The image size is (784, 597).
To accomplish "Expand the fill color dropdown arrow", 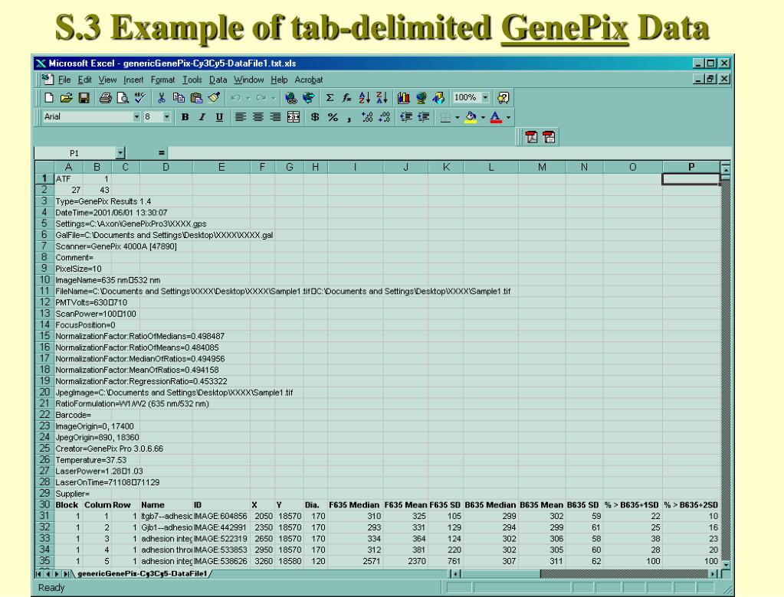I will (483, 117).
